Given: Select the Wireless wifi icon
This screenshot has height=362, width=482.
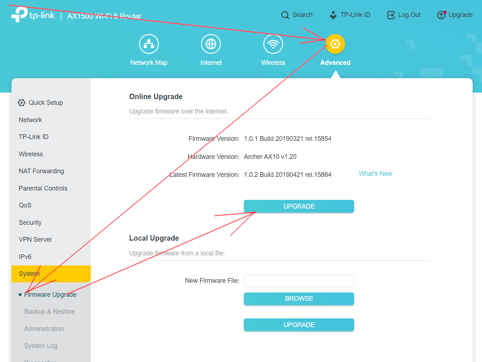Looking at the screenshot, I should 273,44.
